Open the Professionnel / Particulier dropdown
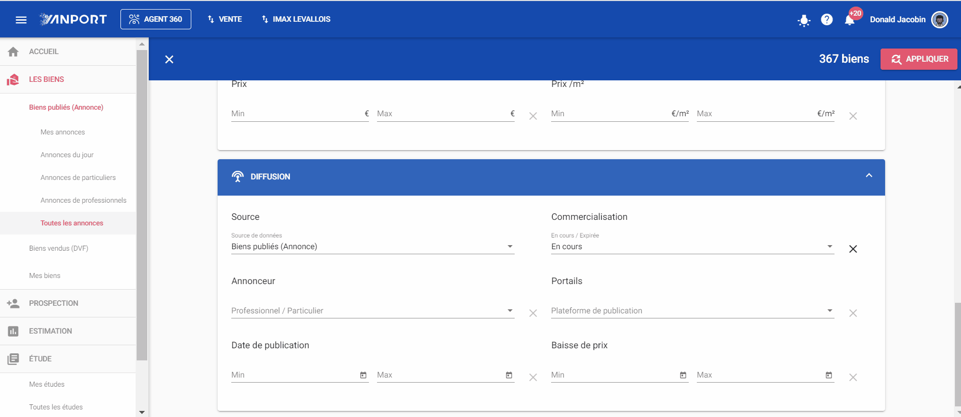 [373, 310]
